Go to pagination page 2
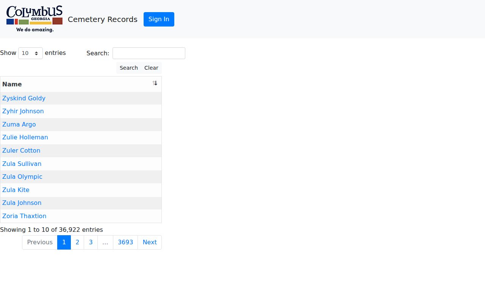 (x=77, y=242)
